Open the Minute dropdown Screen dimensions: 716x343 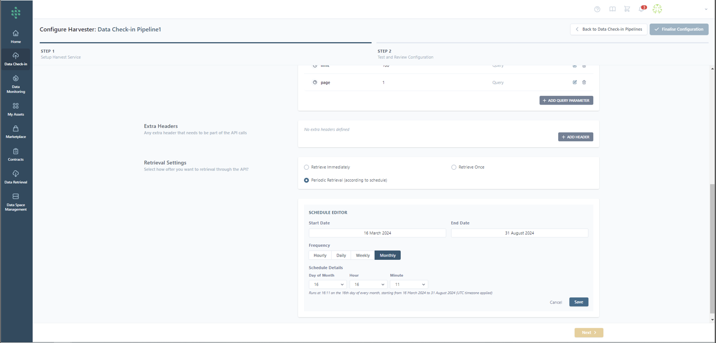click(x=408, y=284)
